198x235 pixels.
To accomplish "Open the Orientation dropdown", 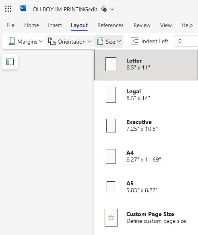I will (70, 42).
